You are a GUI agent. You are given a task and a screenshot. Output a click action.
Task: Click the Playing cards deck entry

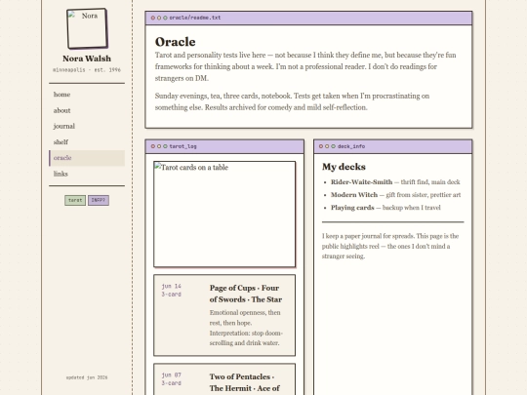(x=385, y=208)
